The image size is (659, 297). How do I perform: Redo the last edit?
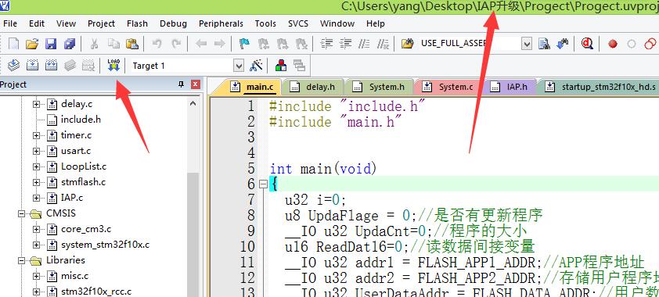[x=177, y=44]
